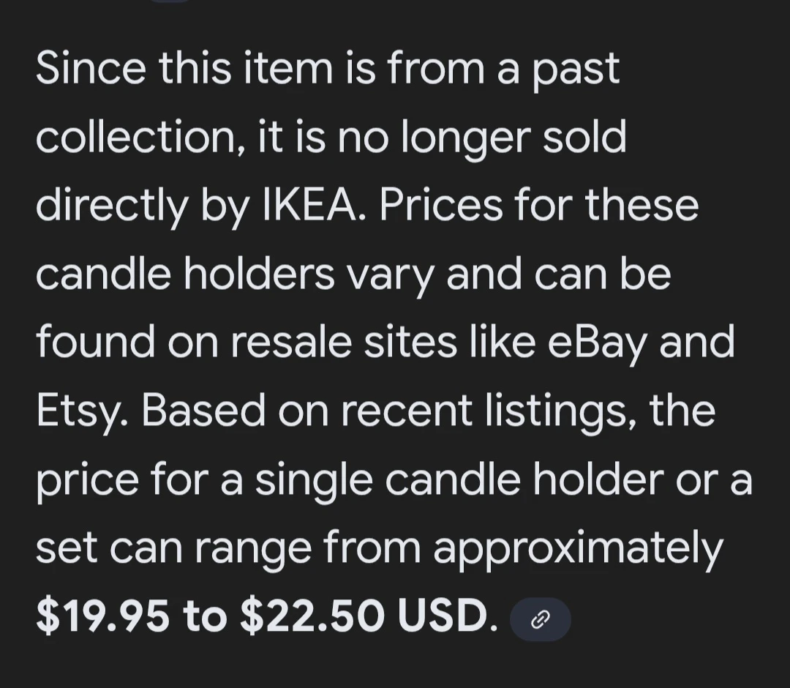Image resolution: width=790 pixels, height=688 pixels.
Task: Click the bold USD text
Action: click(x=444, y=617)
